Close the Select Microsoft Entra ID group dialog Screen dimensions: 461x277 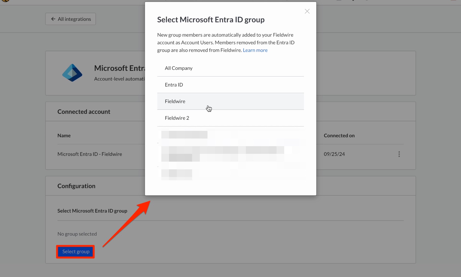pyautogui.click(x=307, y=11)
